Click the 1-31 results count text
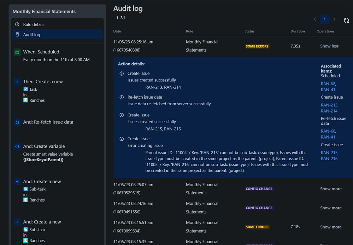The image size is (353, 245). (x=120, y=18)
